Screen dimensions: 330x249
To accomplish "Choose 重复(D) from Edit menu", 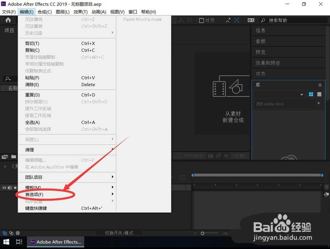I will (x=67, y=95).
